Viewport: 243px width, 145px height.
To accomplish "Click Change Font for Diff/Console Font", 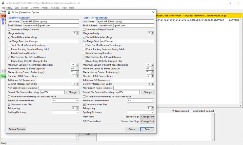I will (148, 121).
